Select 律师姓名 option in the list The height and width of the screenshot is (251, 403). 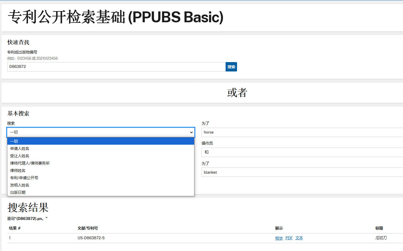[x=101, y=170]
